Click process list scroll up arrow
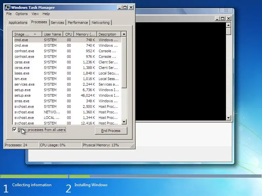 tap(124, 34)
